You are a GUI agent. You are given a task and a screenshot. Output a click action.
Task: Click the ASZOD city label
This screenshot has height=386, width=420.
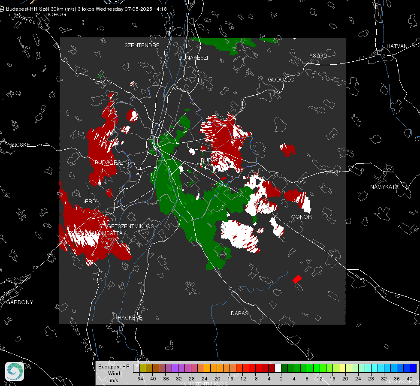tap(318, 55)
